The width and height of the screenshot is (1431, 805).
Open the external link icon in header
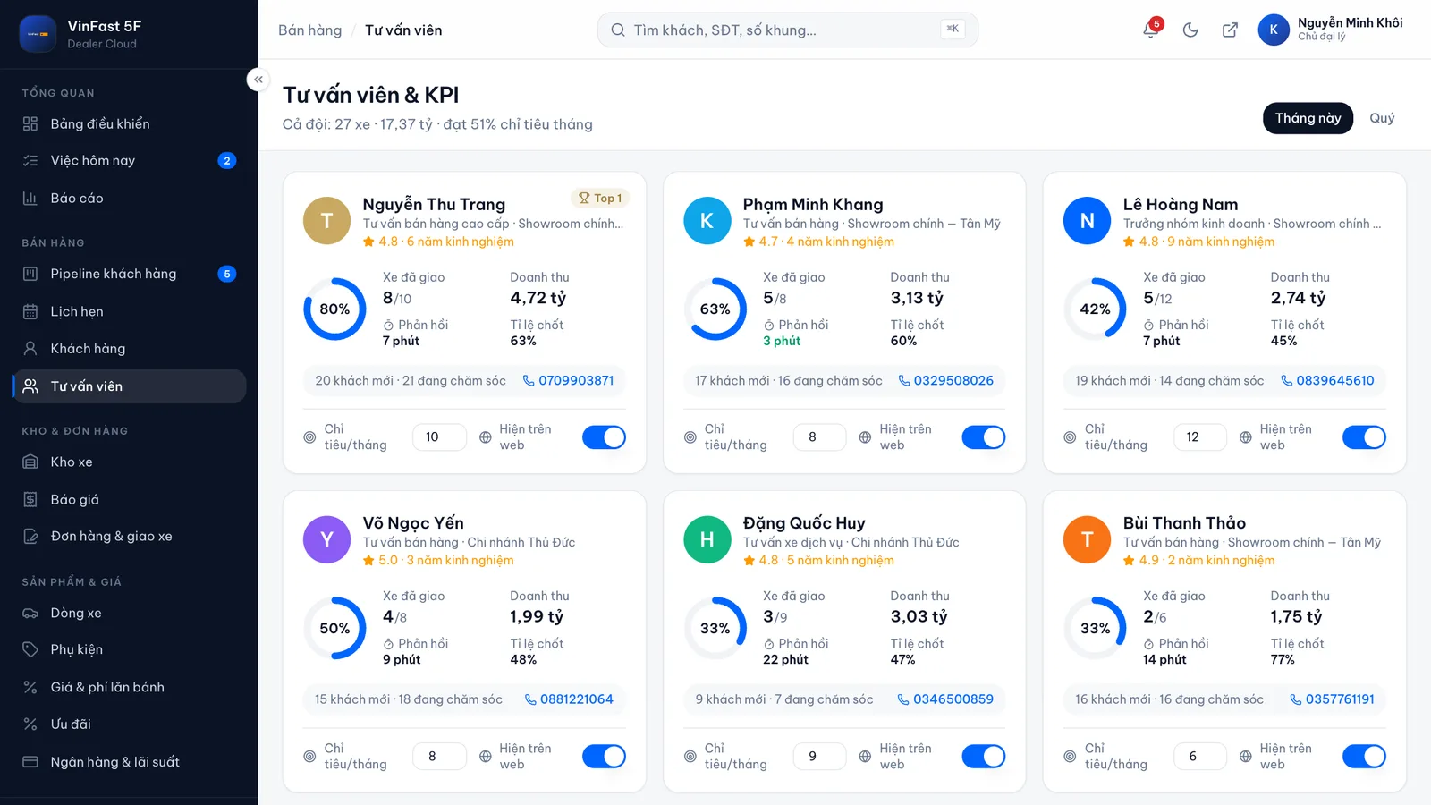click(x=1230, y=30)
